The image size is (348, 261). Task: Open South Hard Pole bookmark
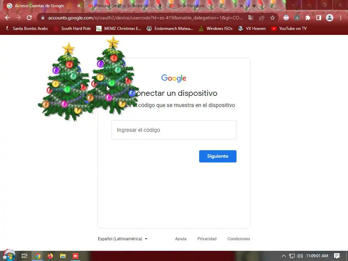click(72, 29)
